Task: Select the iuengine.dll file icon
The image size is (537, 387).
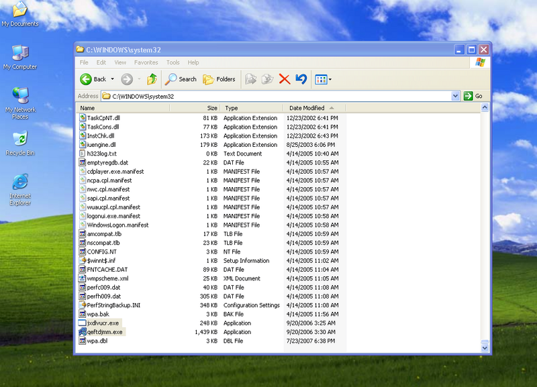Action: coord(82,144)
